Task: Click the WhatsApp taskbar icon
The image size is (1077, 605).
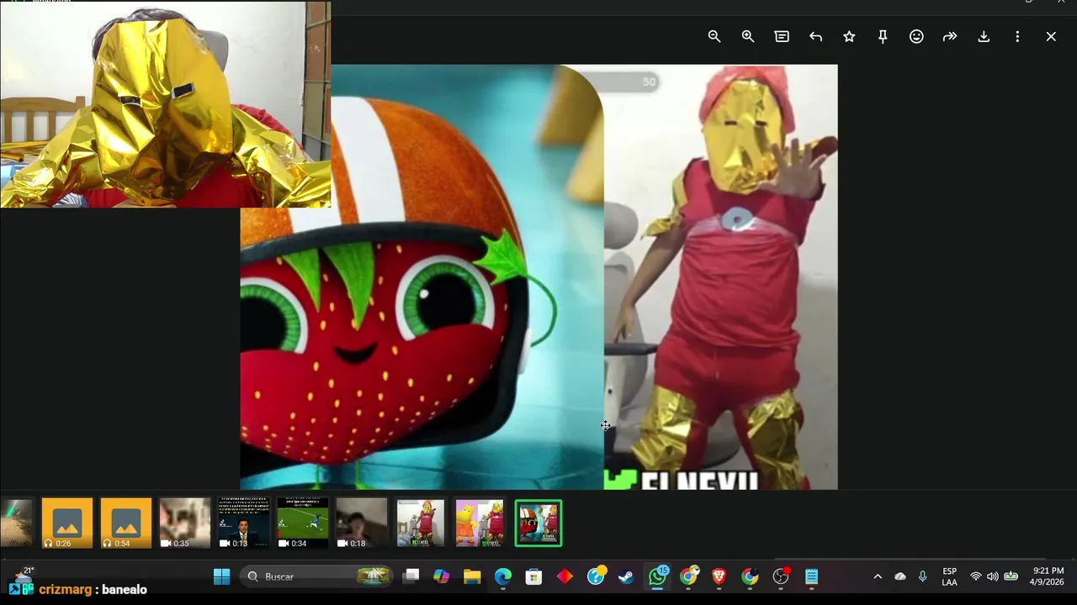Action: click(657, 576)
